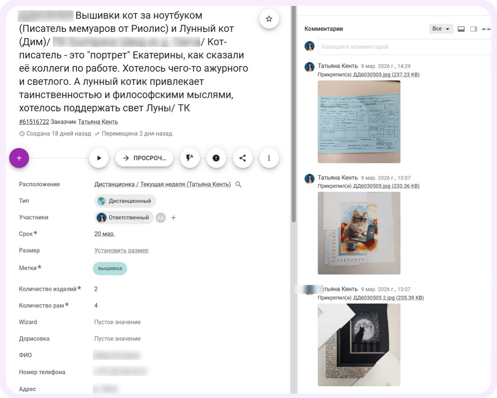Click the comment input field
Image resolution: width=497 pixels, height=398 pixels.
click(x=404, y=47)
